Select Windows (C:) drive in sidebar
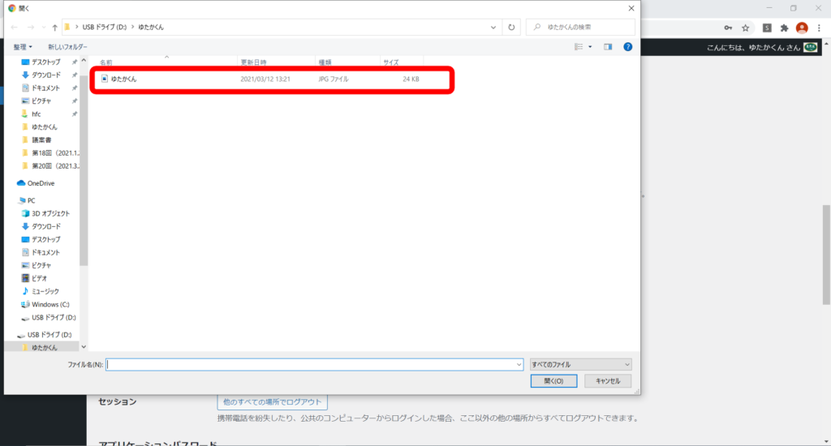 tap(50, 304)
